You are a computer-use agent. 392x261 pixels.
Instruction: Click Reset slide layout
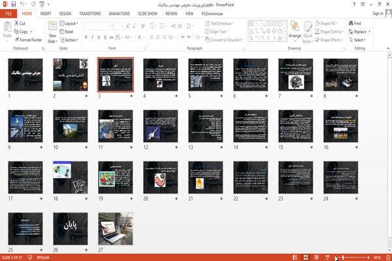[x=67, y=31]
